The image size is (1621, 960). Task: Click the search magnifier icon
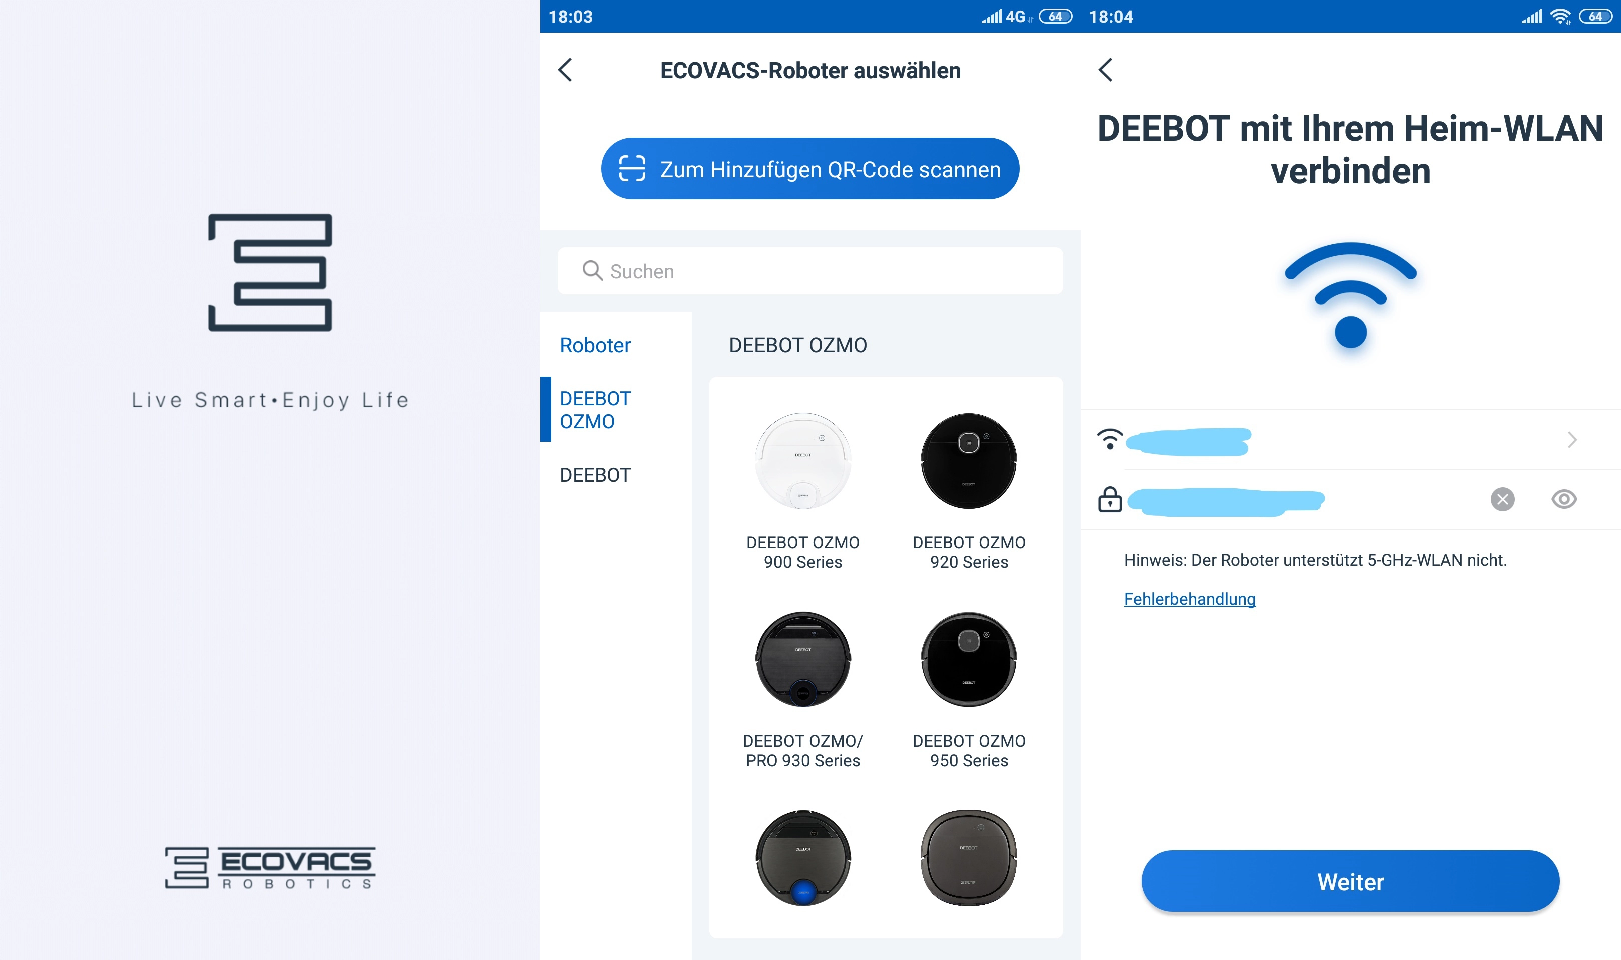coord(592,270)
